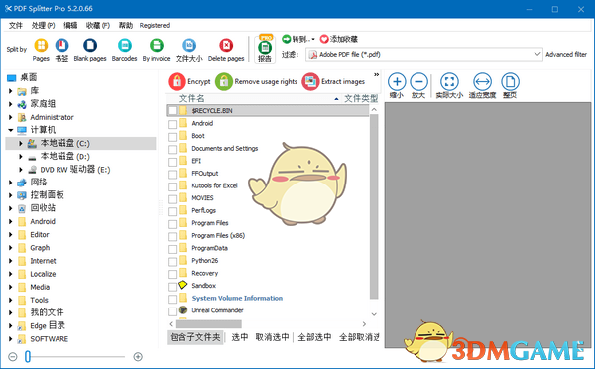Open the 转到 go-to button
This screenshot has height=369, width=595.
pyautogui.click(x=298, y=39)
